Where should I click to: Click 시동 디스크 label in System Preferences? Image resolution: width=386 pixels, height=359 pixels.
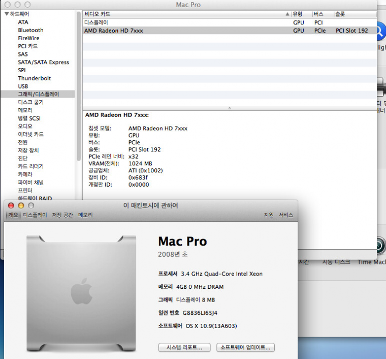point(336,262)
